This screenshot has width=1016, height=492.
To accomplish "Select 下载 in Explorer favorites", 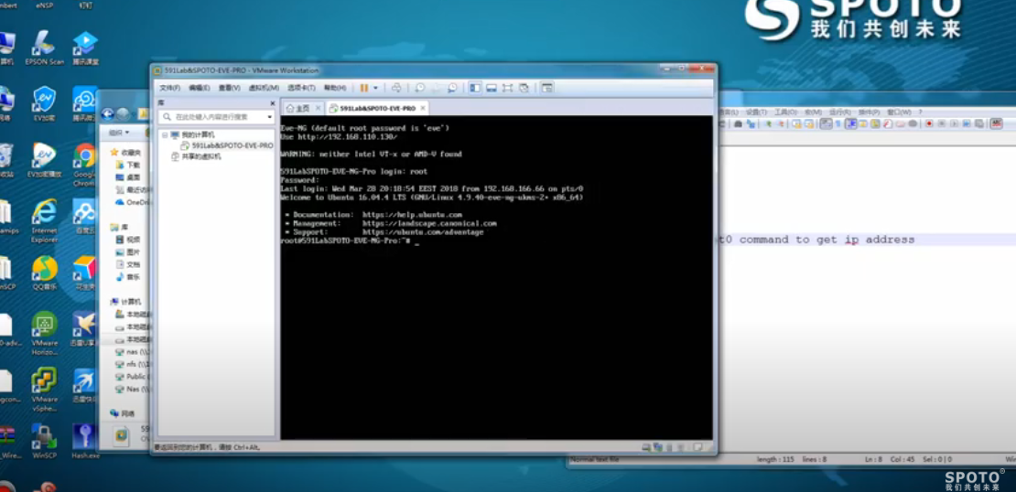I will click(x=127, y=166).
